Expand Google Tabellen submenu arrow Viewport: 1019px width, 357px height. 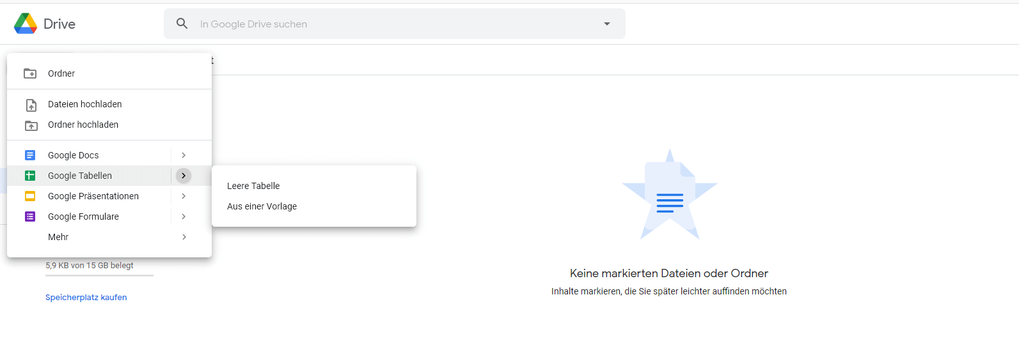tap(184, 176)
